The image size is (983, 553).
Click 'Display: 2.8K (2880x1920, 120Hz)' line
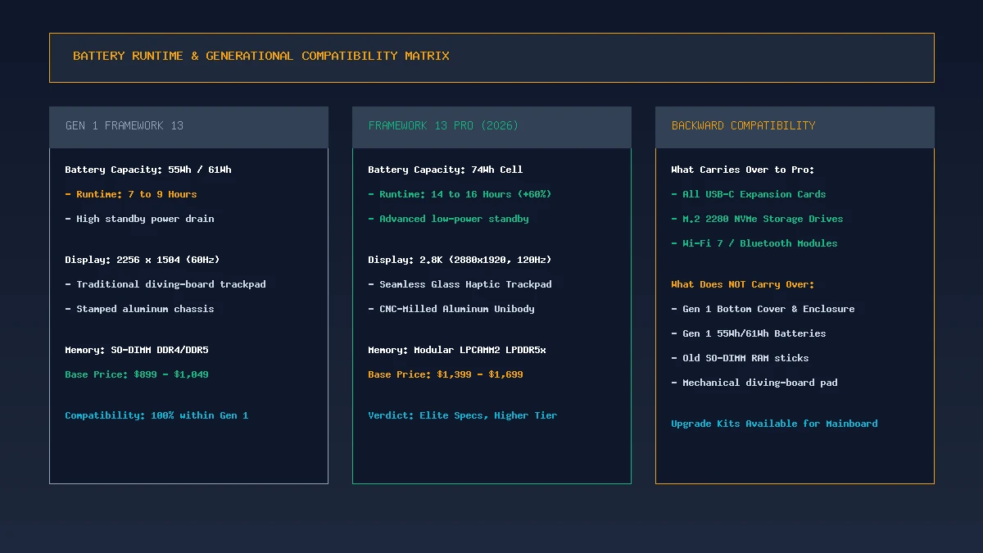click(x=460, y=260)
